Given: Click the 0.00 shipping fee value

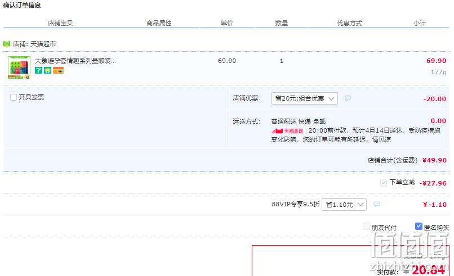Looking at the screenshot, I should click(x=438, y=121).
